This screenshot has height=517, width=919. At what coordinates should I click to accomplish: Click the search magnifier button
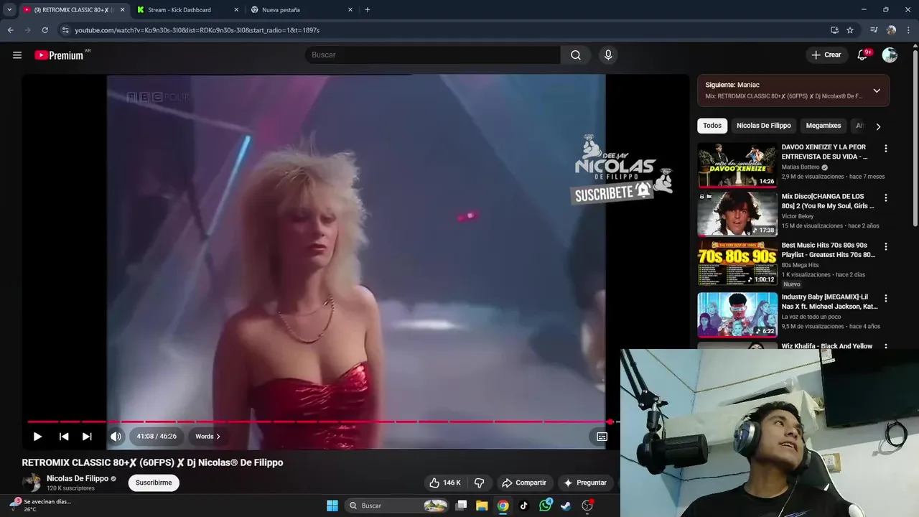coord(576,55)
